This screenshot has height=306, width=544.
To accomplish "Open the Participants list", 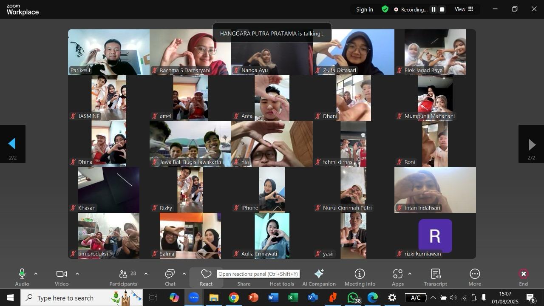I will [123, 277].
